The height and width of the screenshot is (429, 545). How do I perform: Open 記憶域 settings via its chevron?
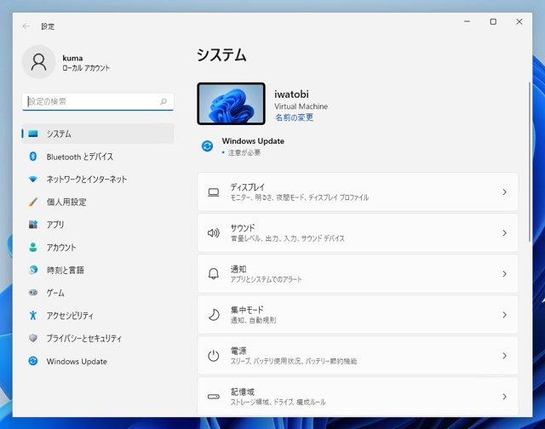coord(504,397)
